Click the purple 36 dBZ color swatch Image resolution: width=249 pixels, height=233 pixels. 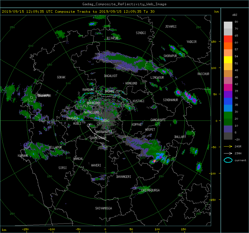(x=228, y=94)
